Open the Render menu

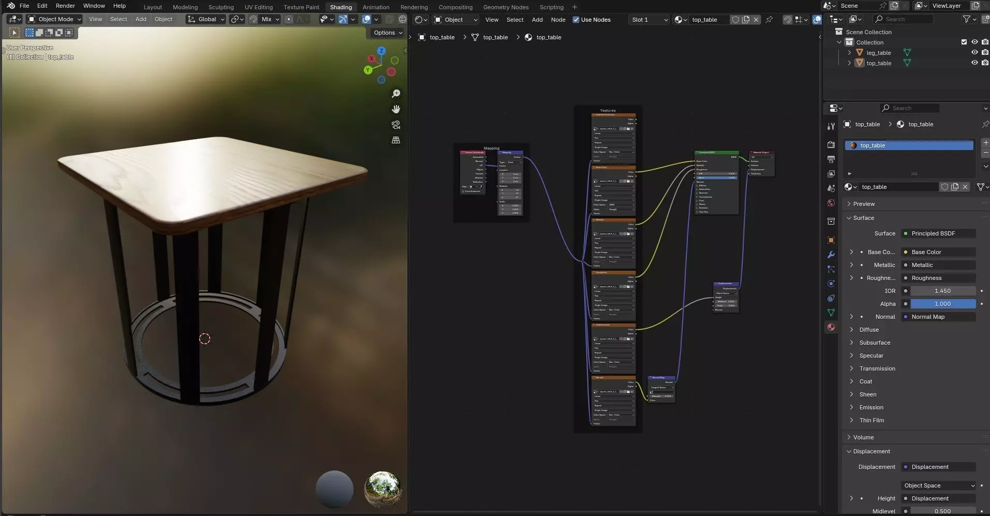pos(65,6)
